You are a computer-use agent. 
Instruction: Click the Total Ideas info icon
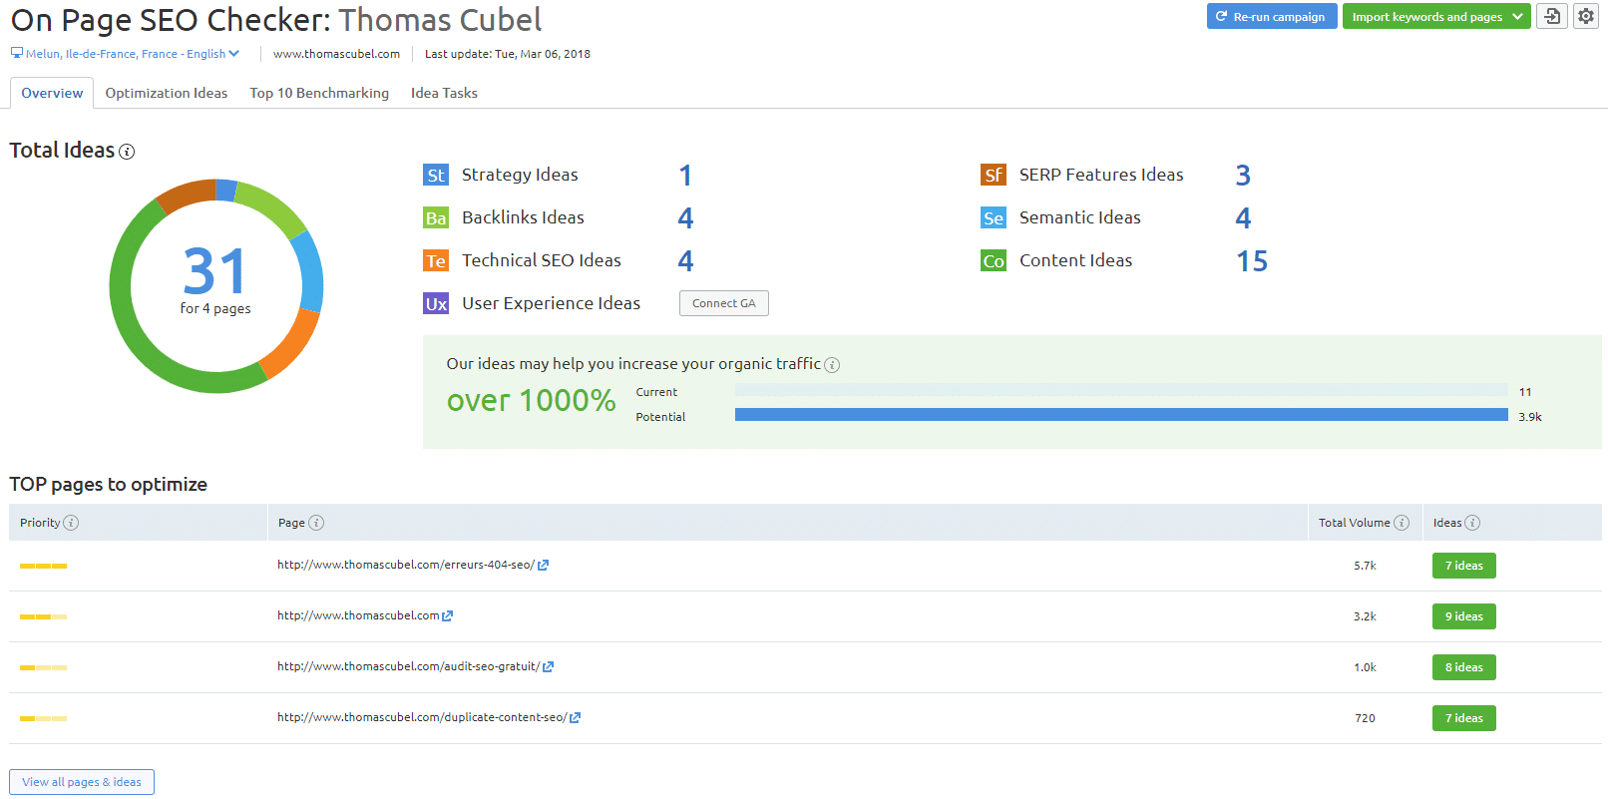click(127, 152)
